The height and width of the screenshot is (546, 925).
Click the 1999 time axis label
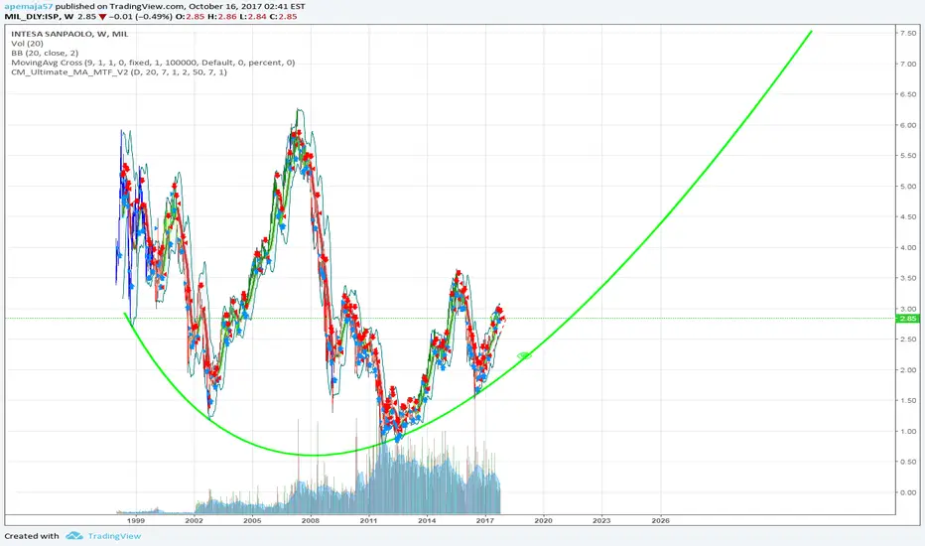click(136, 520)
